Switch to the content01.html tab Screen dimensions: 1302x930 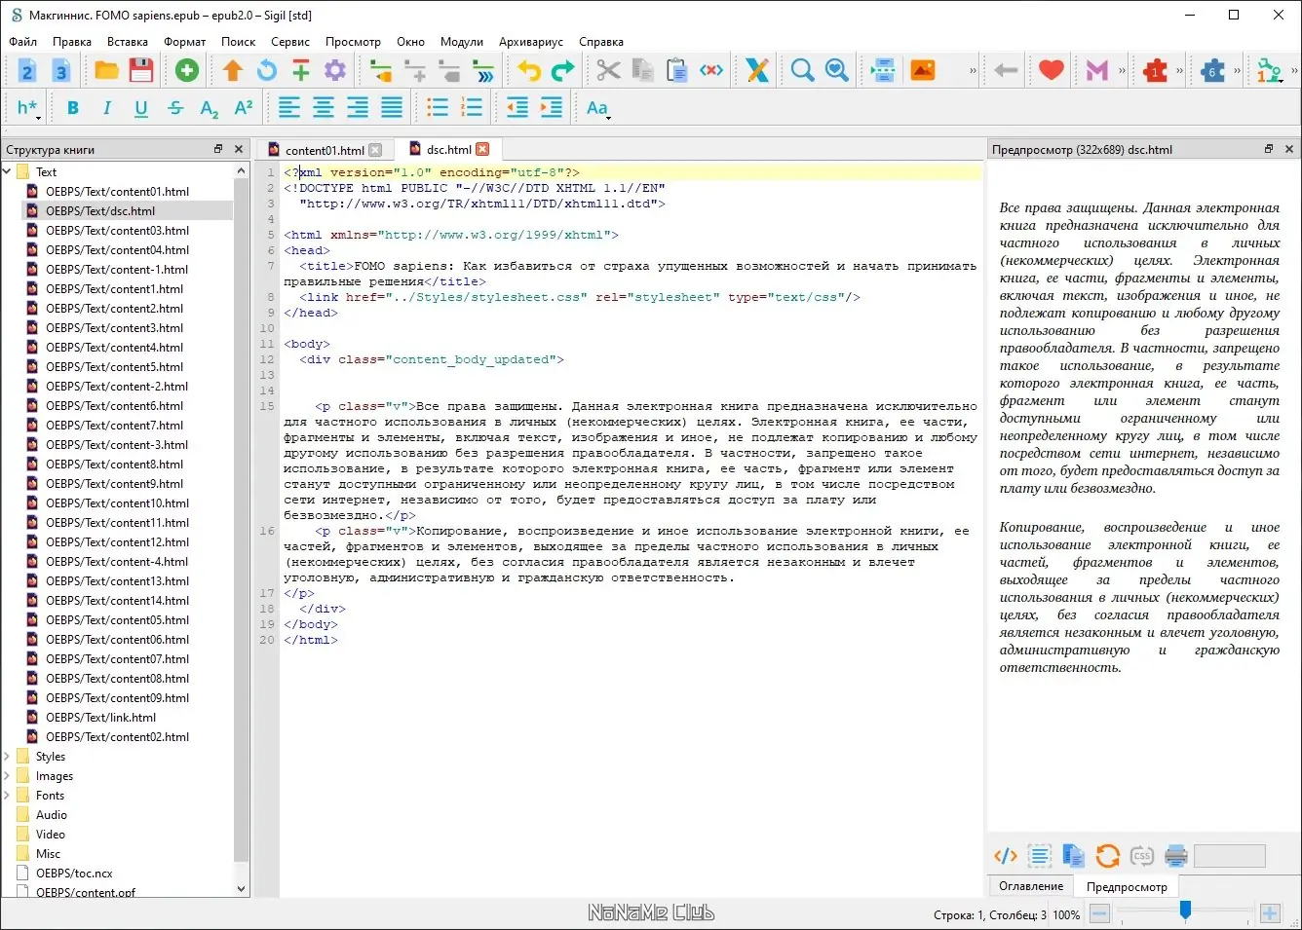point(324,150)
